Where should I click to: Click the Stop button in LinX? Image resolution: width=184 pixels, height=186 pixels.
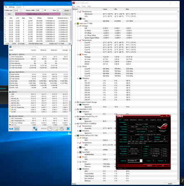(x=66, y=14)
